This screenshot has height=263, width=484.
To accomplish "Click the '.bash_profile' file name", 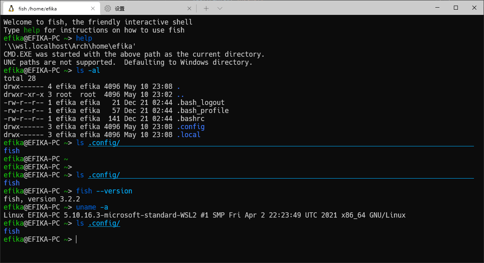I will click(203, 111).
